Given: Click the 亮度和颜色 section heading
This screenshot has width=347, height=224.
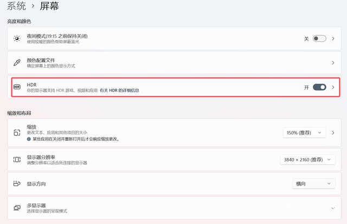Looking at the screenshot, I should [x=19, y=22].
